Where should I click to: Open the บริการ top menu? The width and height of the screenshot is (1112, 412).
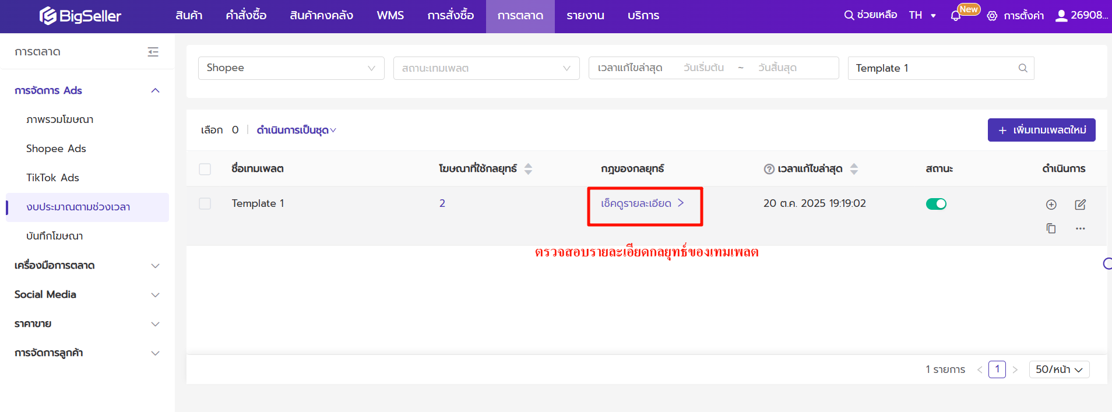643,16
